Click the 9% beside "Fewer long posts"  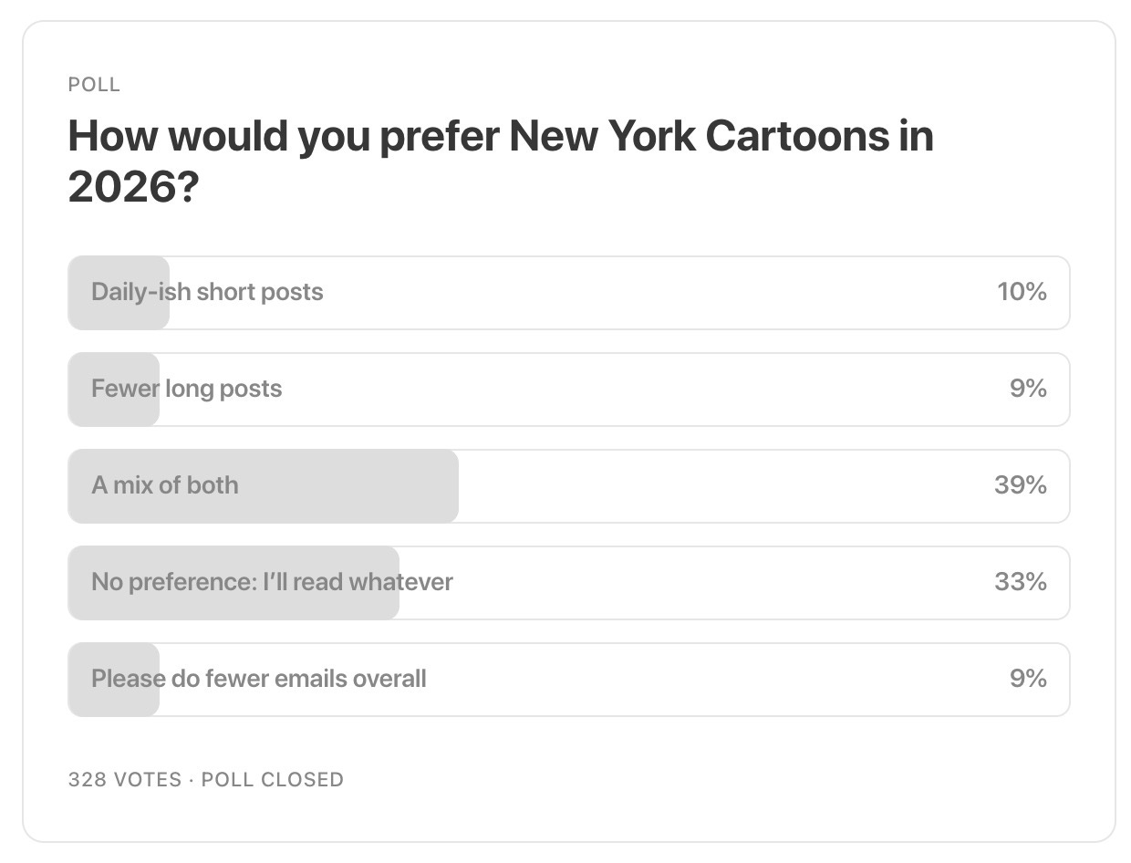1028,389
